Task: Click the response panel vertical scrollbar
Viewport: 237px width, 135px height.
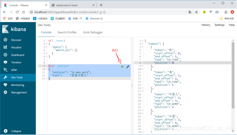Action: [x=233, y=75]
